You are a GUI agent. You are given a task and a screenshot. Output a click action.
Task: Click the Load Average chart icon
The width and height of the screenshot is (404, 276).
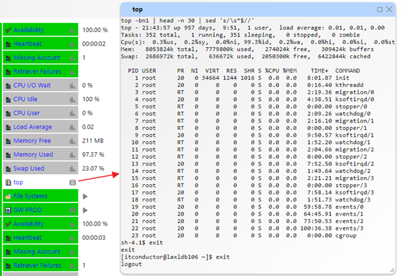point(72,127)
